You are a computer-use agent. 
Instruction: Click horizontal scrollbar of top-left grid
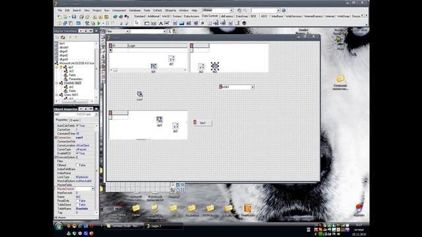[x=148, y=70]
